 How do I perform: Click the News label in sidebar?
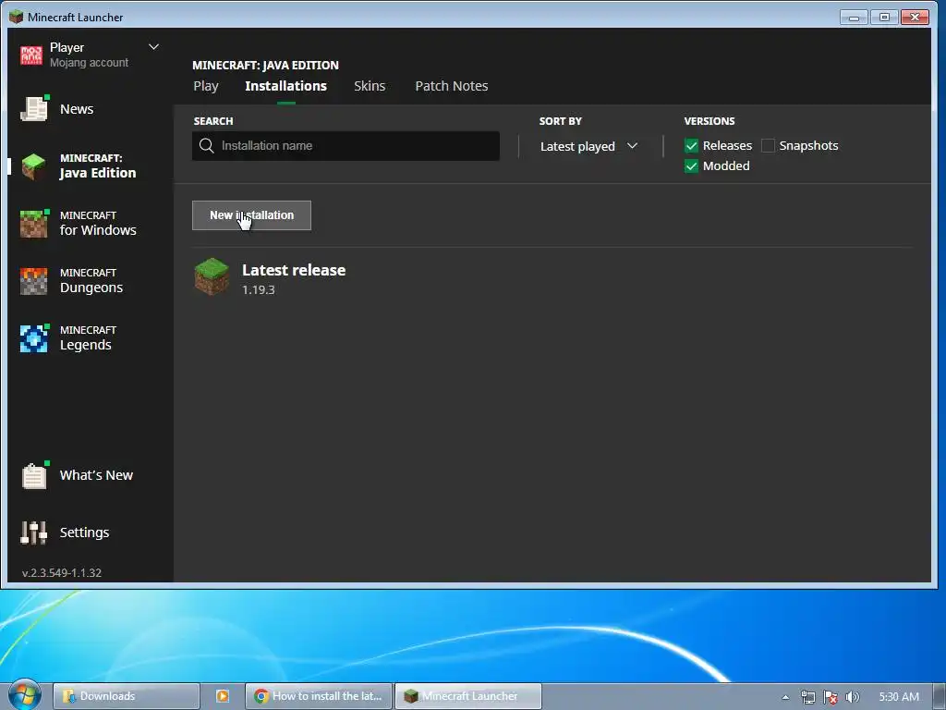click(77, 109)
